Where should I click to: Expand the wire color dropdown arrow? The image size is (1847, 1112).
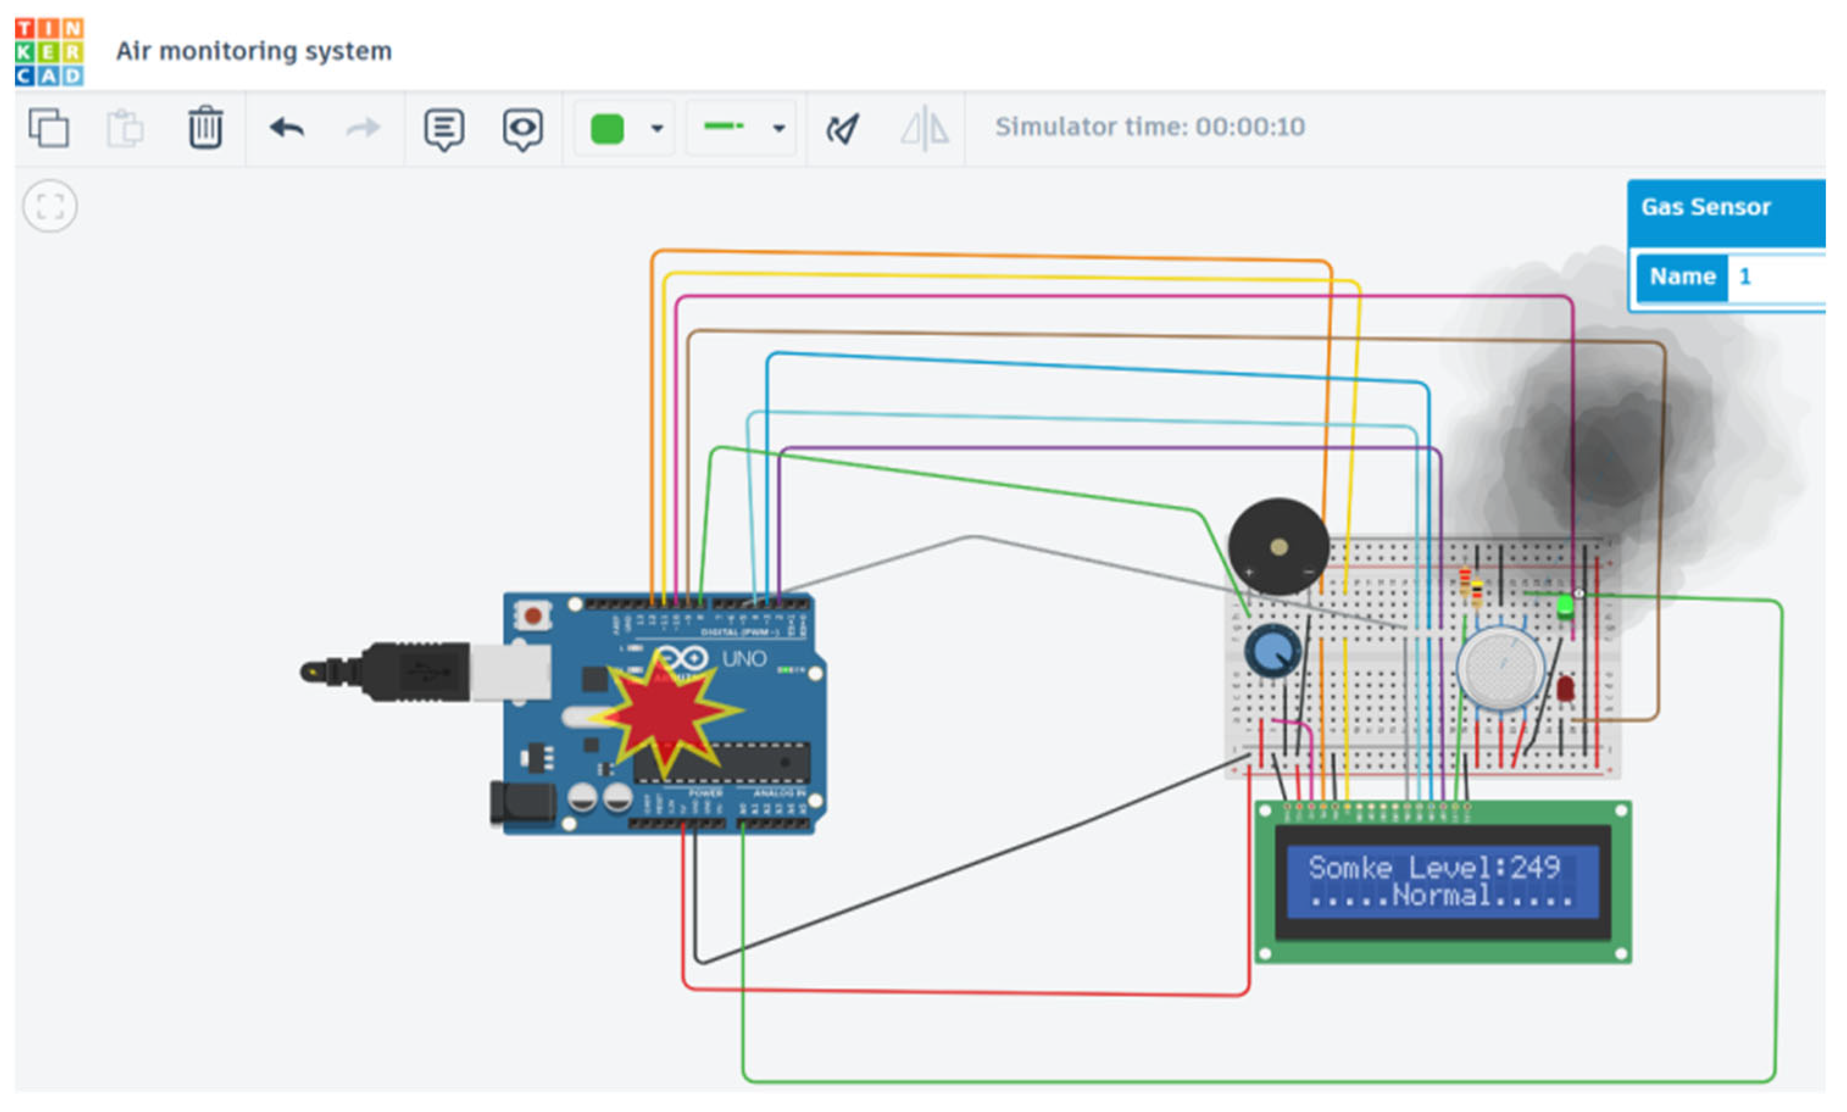pos(657,128)
